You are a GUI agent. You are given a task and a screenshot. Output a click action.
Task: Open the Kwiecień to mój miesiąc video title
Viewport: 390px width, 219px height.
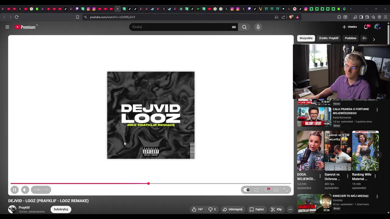point(351,196)
